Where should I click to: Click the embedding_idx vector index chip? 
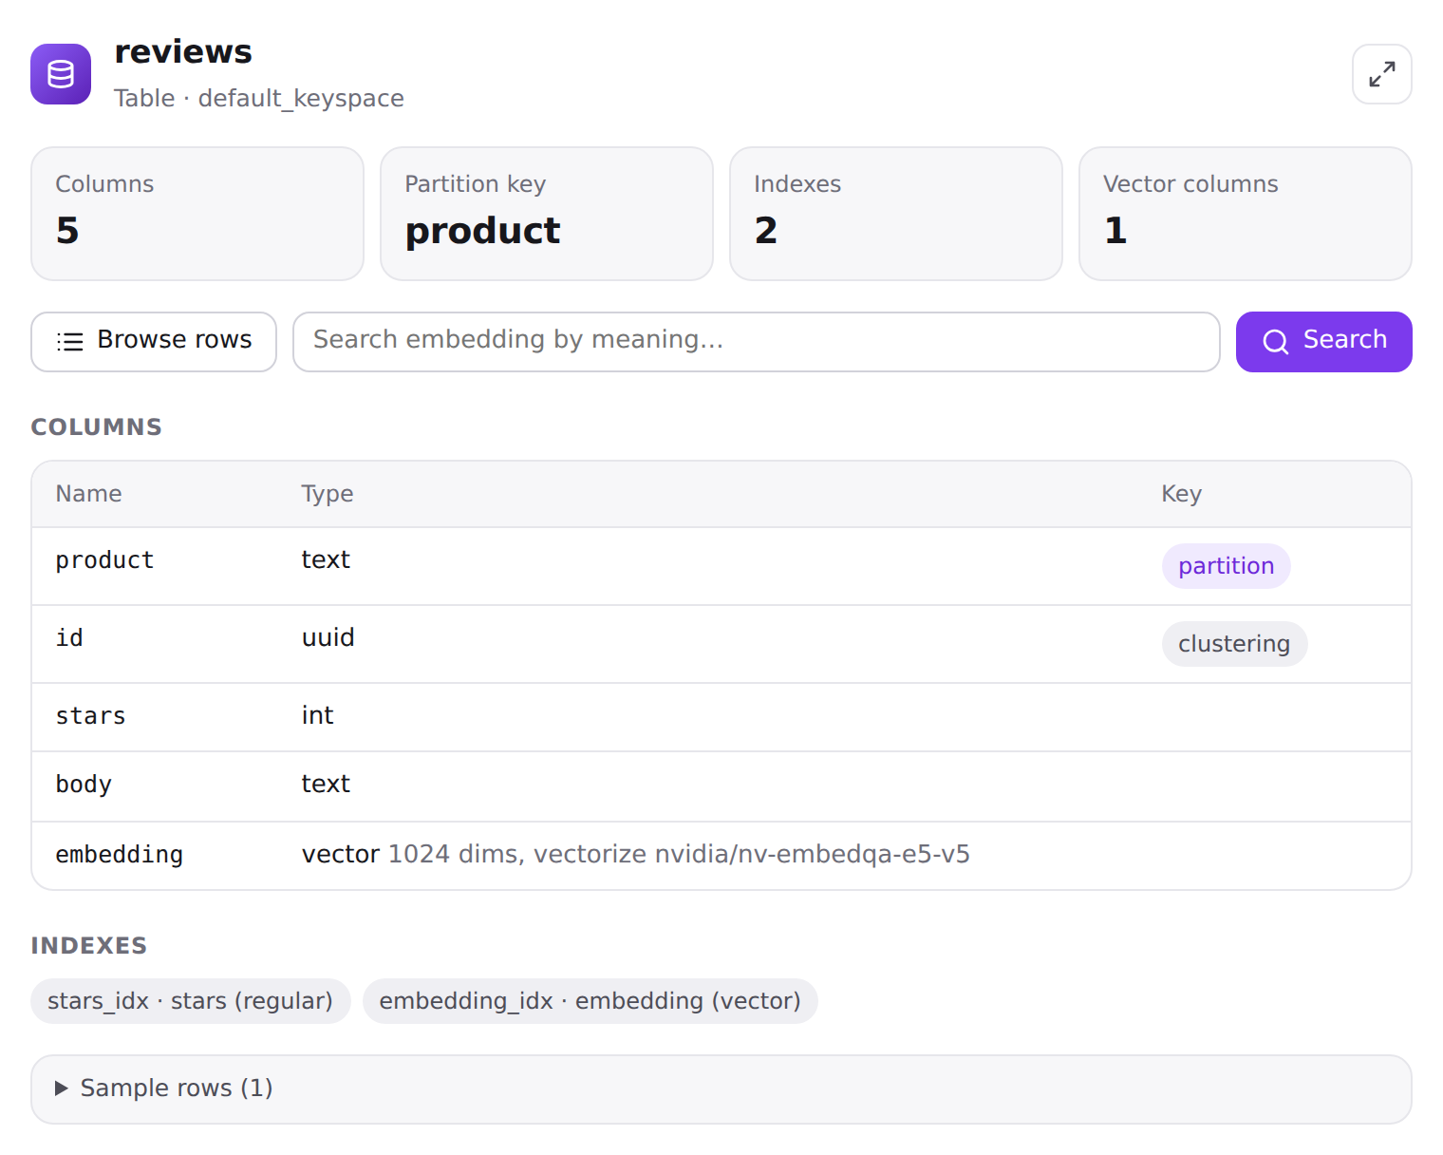coord(590,1001)
